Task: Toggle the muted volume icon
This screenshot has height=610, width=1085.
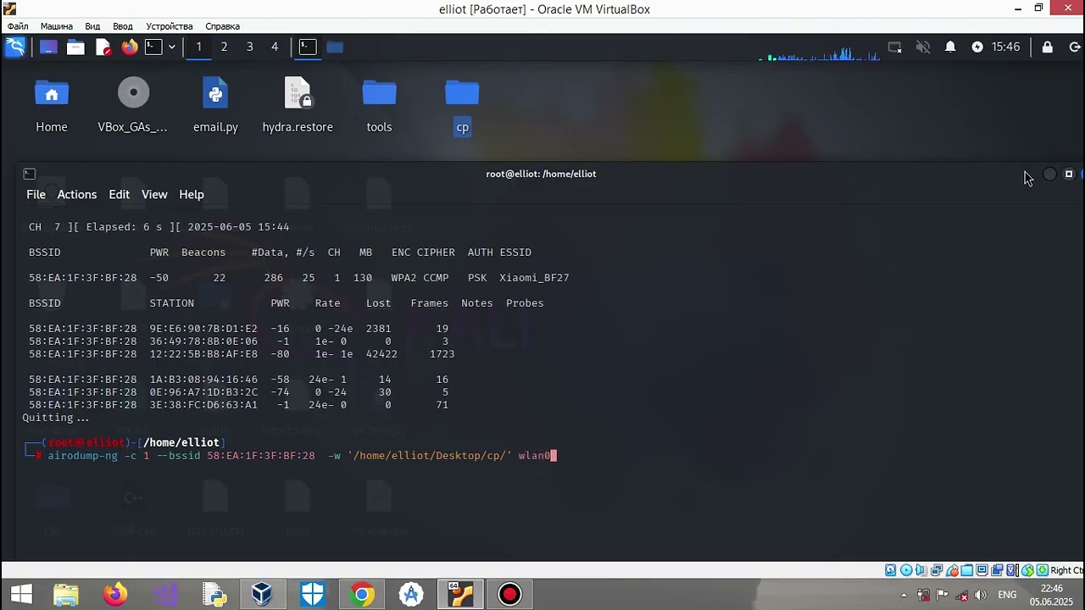Action: (x=922, y=47)
